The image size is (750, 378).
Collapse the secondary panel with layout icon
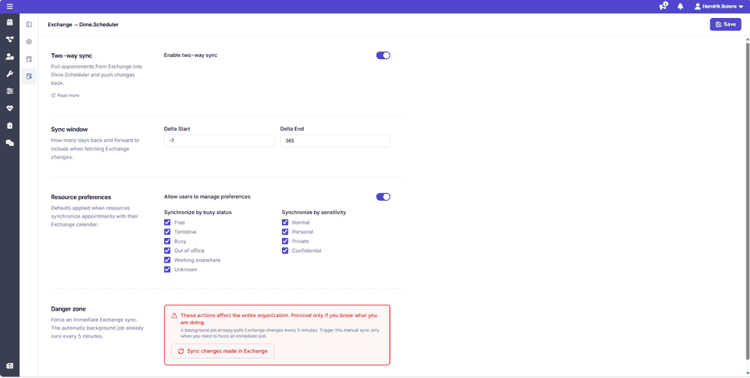29,25
